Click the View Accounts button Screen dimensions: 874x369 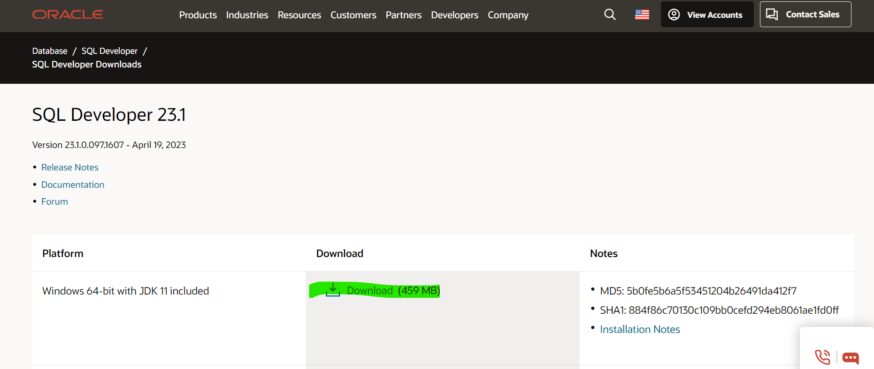click(707, 15)
